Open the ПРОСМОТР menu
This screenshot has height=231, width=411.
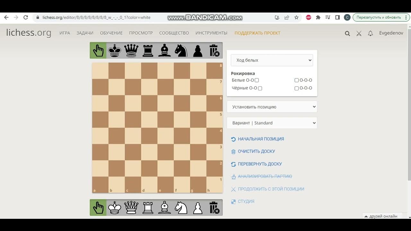[141, 33]
